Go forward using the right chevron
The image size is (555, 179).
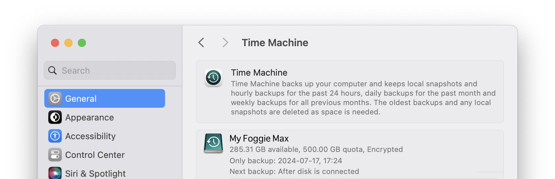click(225, 42)
